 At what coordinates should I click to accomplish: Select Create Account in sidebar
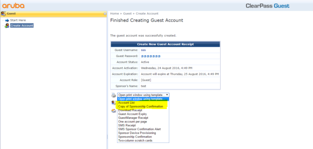pos(22,25)
